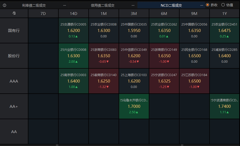The width and height of the screenshot is (240, 146).
Task: Open the 25农业银行CD451 quote cell
Action: [224, 30]
